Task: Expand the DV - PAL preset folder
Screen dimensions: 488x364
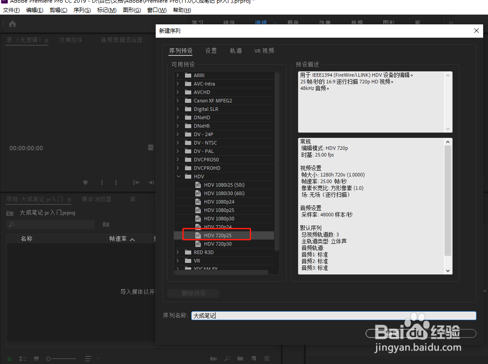Action: 178,151
